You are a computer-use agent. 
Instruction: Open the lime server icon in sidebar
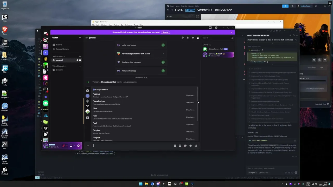(46, 122)
